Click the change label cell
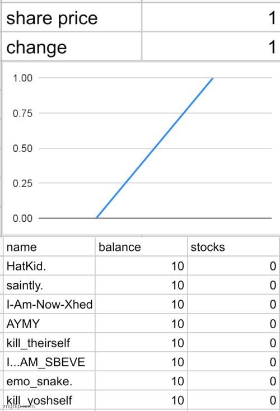This screenshot has width=280, height=411. pos(72,46)
